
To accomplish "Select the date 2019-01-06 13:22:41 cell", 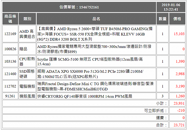I will point(171,7).
